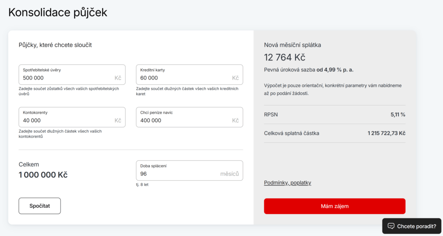Click the Kč suffix in Kontokorenty field
The image size is (443, 236).
118,121
